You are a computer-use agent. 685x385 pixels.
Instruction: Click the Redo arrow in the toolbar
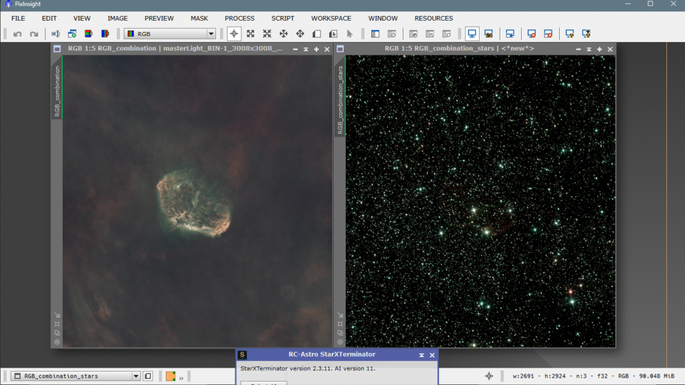click(x=33, y=33)
